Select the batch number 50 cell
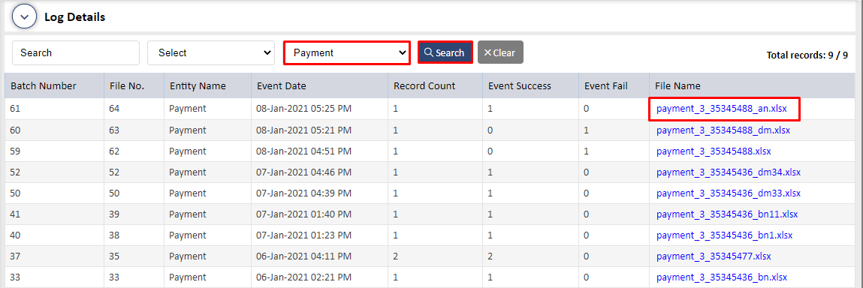 55,193
